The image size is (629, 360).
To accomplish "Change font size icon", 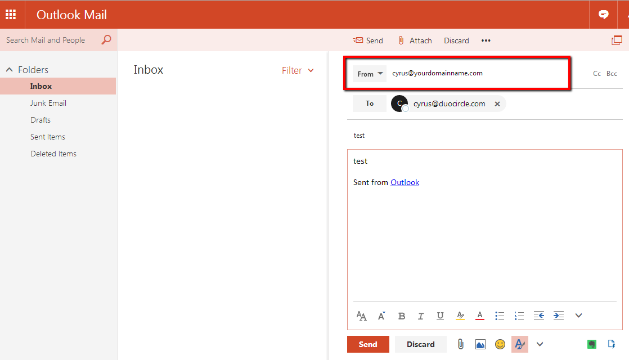I will 361,316.
